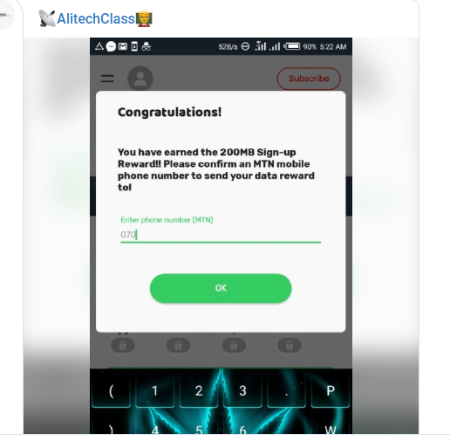This screenshot has height=441, width=450.
Task: Tap the incognito spy icon in status bar
Action: 146,46
